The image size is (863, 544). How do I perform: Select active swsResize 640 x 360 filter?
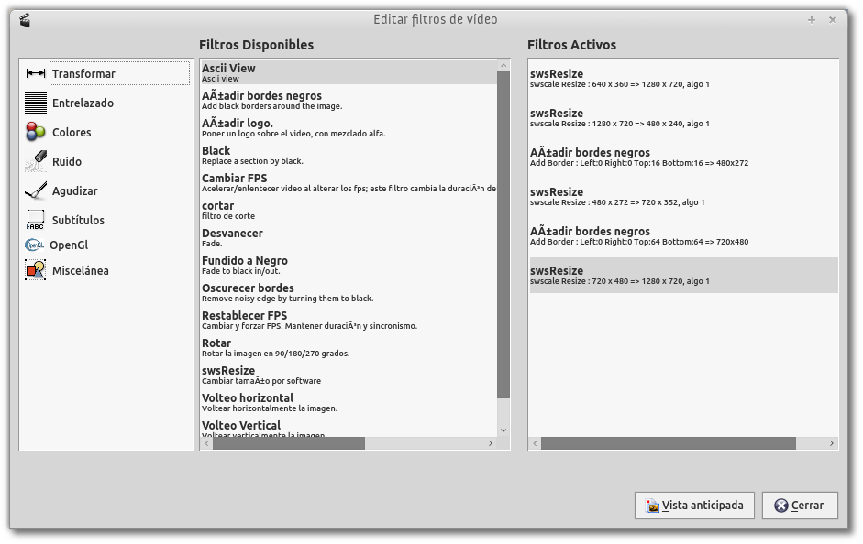pos(683,79)
